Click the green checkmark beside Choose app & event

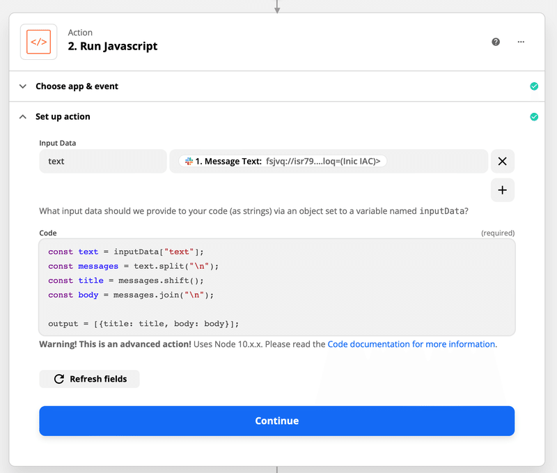point(534,86)
